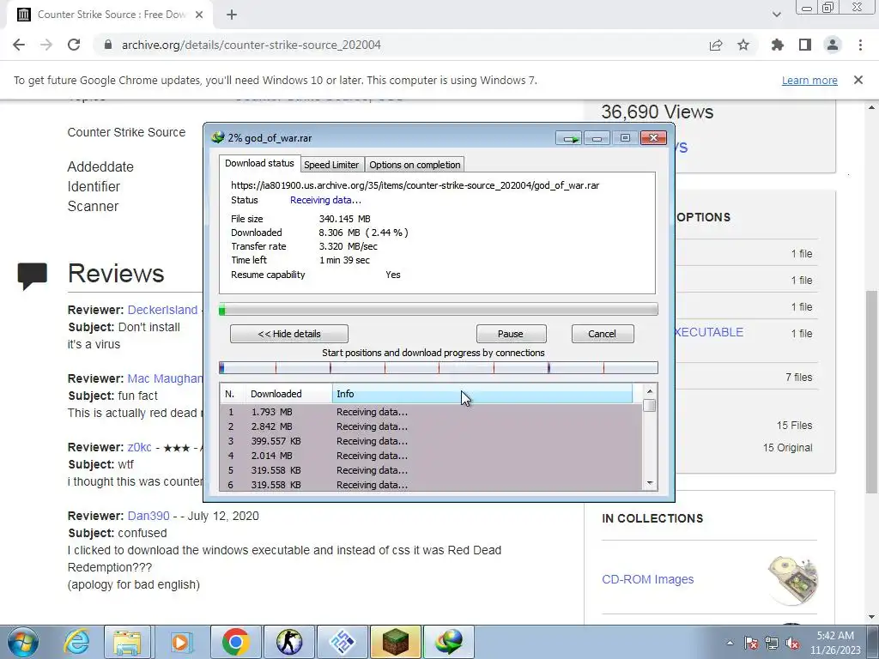879x659 pixels.
Task: Open the Learn more link
Action: [x=809, y=80]
